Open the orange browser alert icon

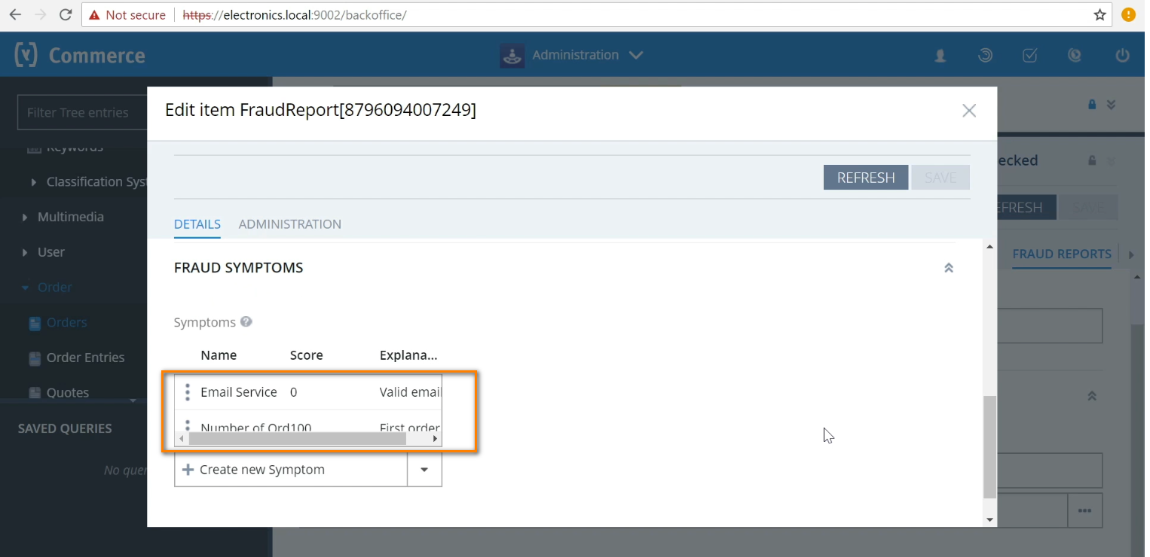point(1128,14)
